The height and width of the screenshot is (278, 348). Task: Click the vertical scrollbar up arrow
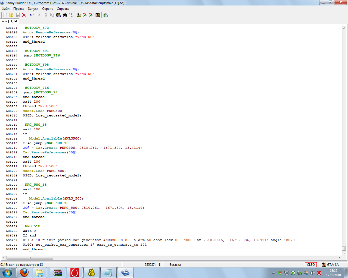pyautogui.click(x=344, y=28)
